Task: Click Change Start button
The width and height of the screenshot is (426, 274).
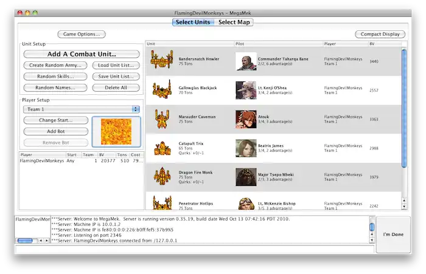Action: (x=56, y=120)
